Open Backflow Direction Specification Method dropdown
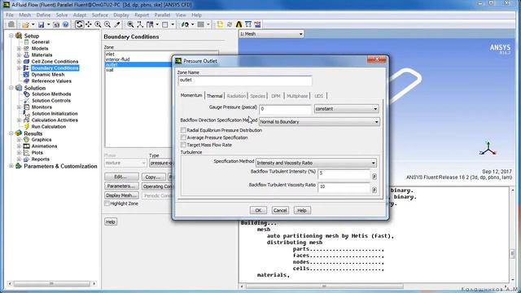 click(x=319, y=122)
